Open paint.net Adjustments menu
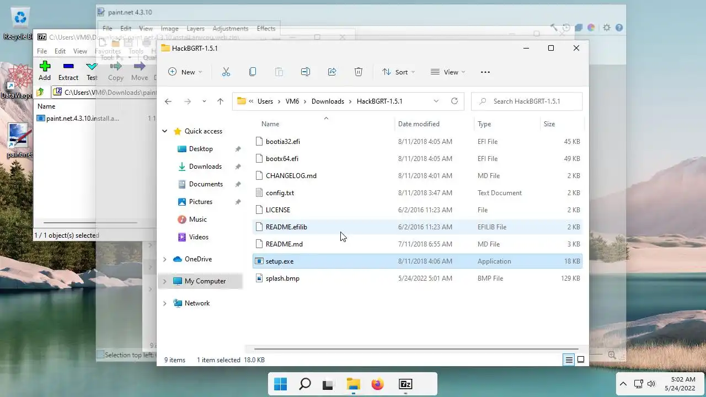 pos(230,29)
